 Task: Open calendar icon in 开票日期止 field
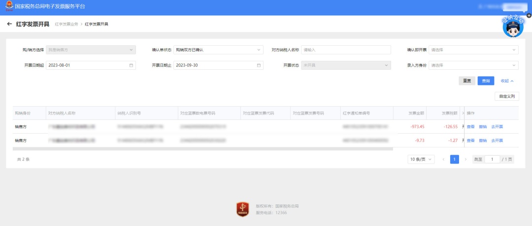pos(259,65)
